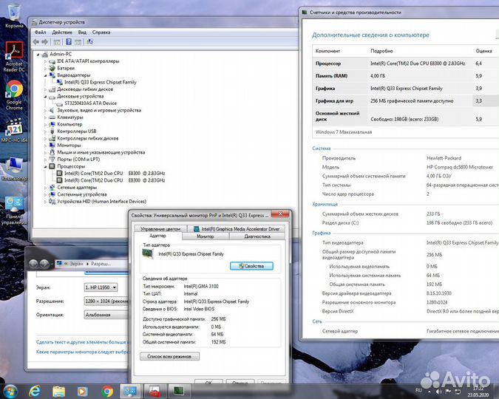Click the Windows Start button
499x399 pixels.
[10, 391]
